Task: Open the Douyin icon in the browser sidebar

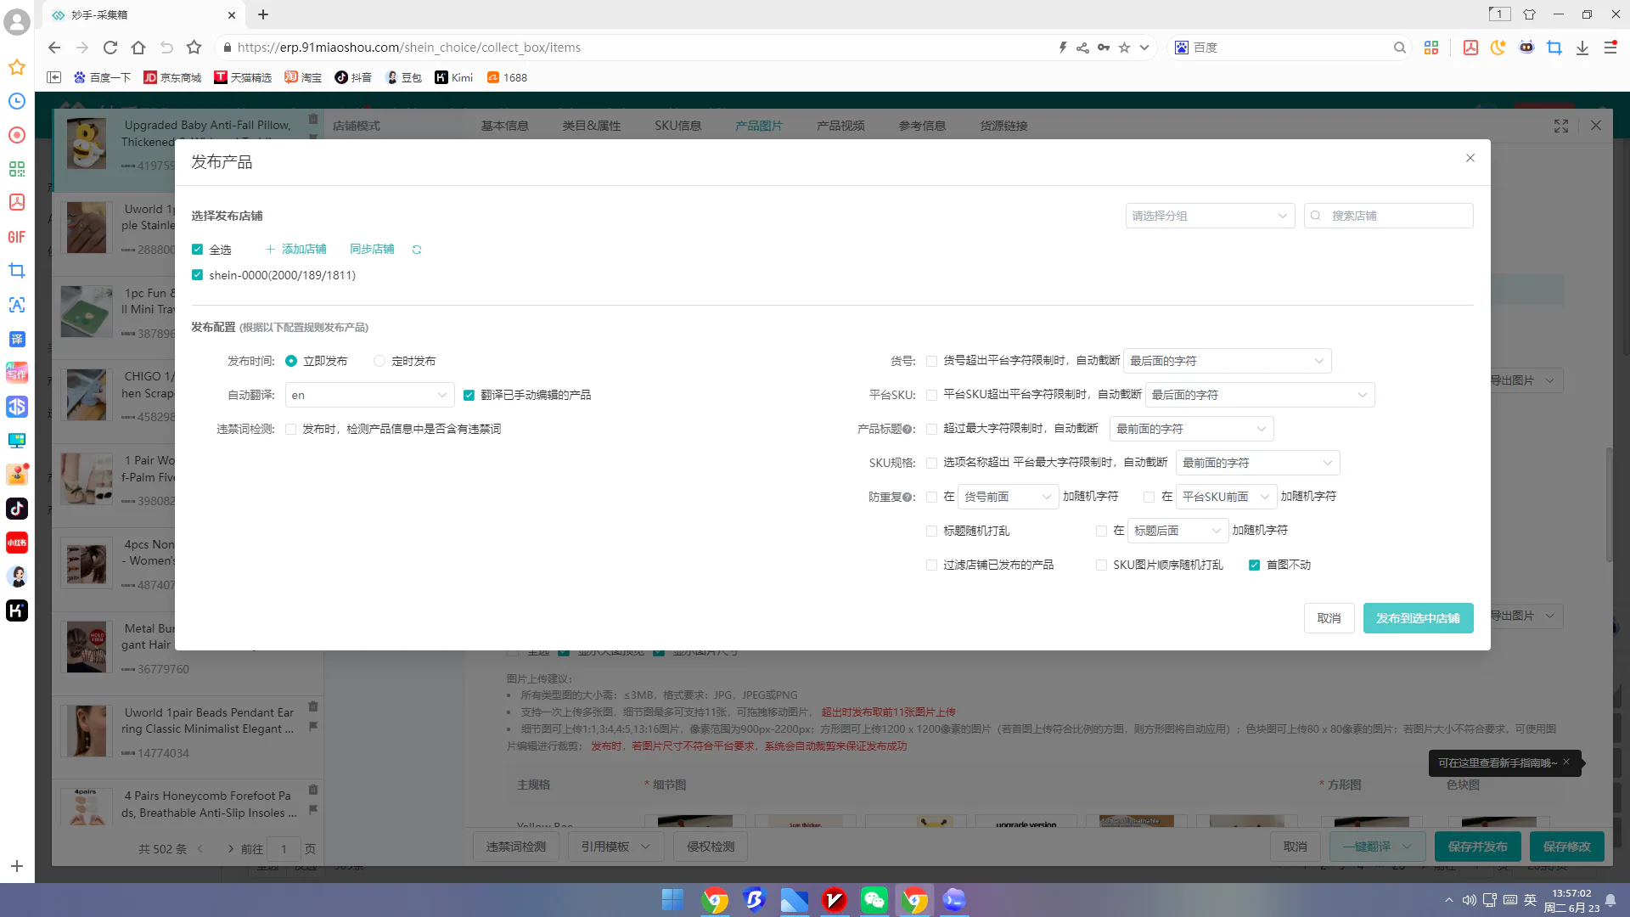Action: 17,509
